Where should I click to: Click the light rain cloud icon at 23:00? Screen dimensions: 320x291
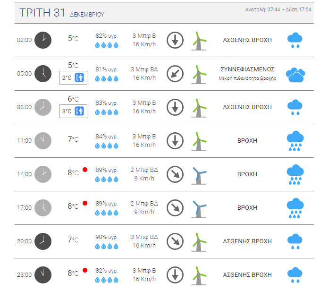295,275
